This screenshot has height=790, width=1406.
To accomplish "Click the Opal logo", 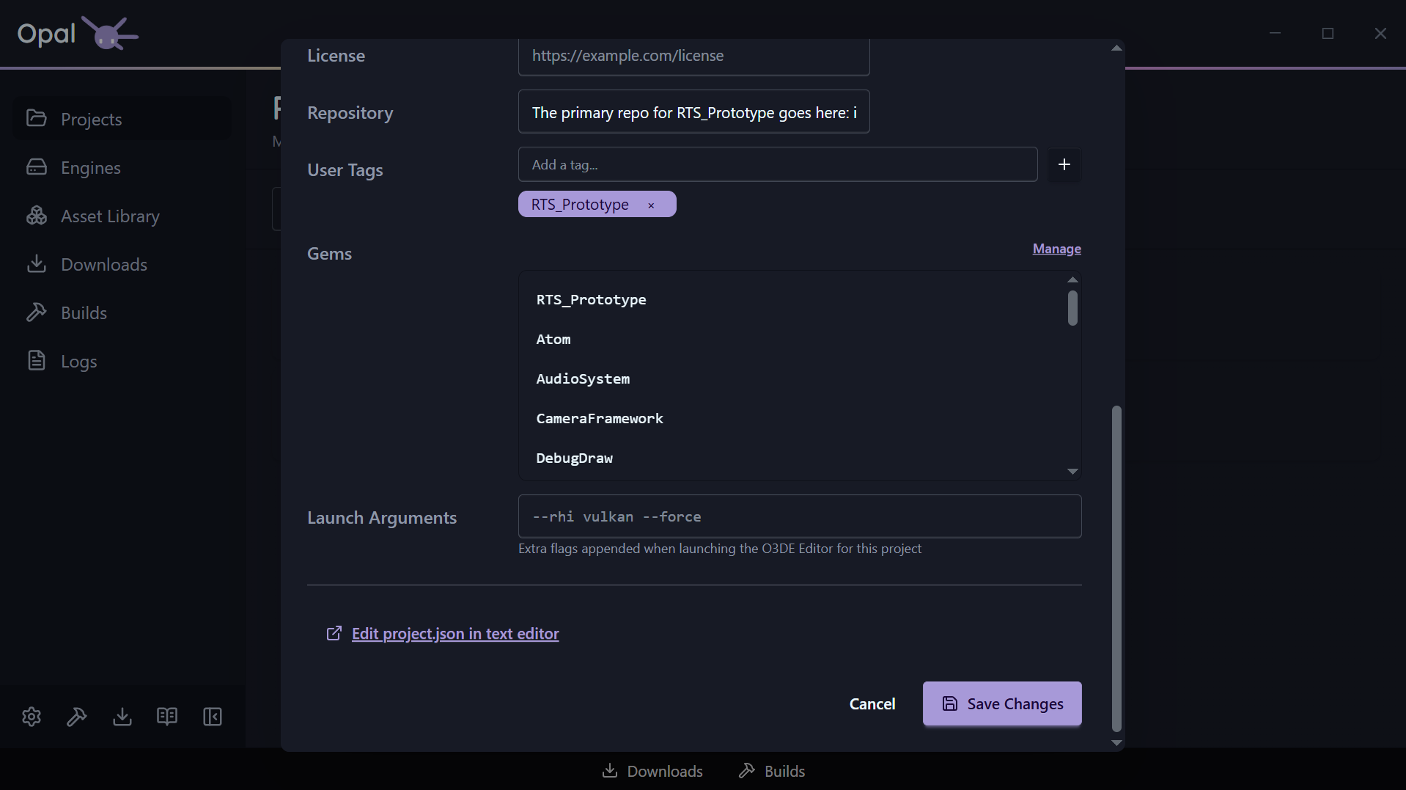I will (x=78, y=33).
